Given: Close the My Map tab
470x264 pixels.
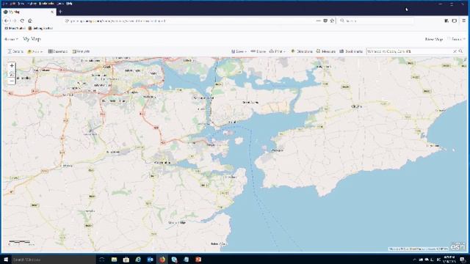Looking at the screenshot, I should [52, 12].
